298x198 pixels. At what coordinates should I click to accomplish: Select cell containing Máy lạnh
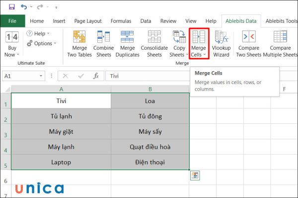click(61, 147)
